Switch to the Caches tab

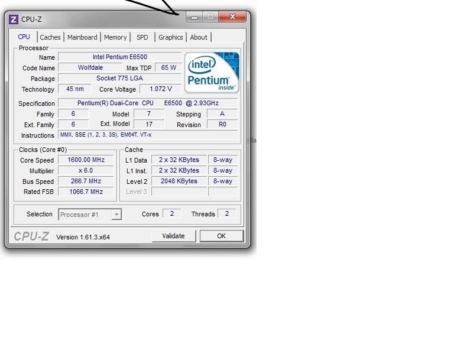coord(50,37)
